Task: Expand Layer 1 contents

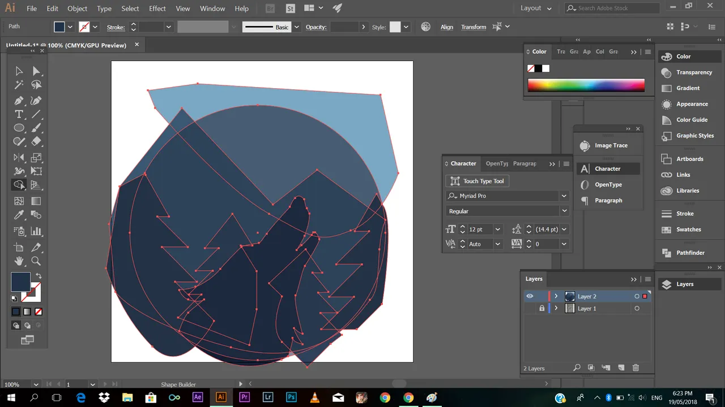Action: (556, 309)
